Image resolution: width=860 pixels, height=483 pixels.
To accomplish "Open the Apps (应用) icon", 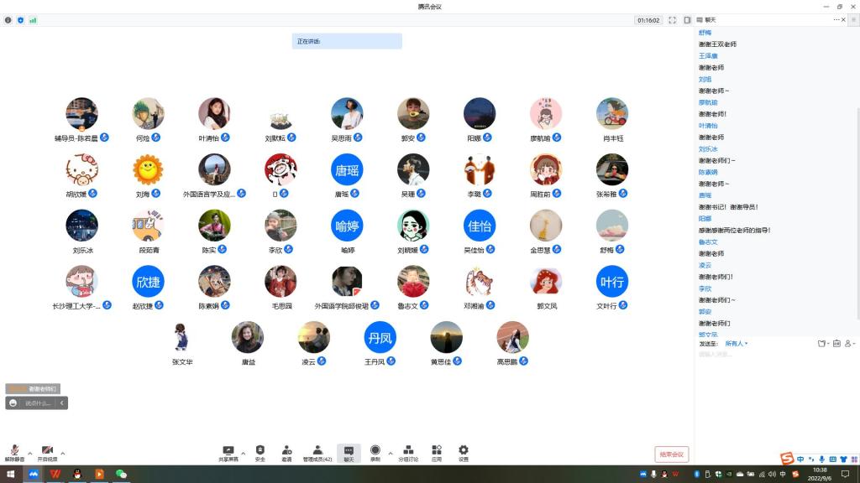I will tap(437, 453).
